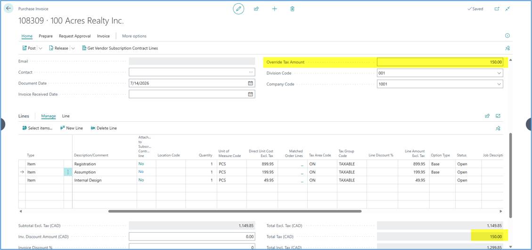Click the Override Tax Amount field

[440, 62]
